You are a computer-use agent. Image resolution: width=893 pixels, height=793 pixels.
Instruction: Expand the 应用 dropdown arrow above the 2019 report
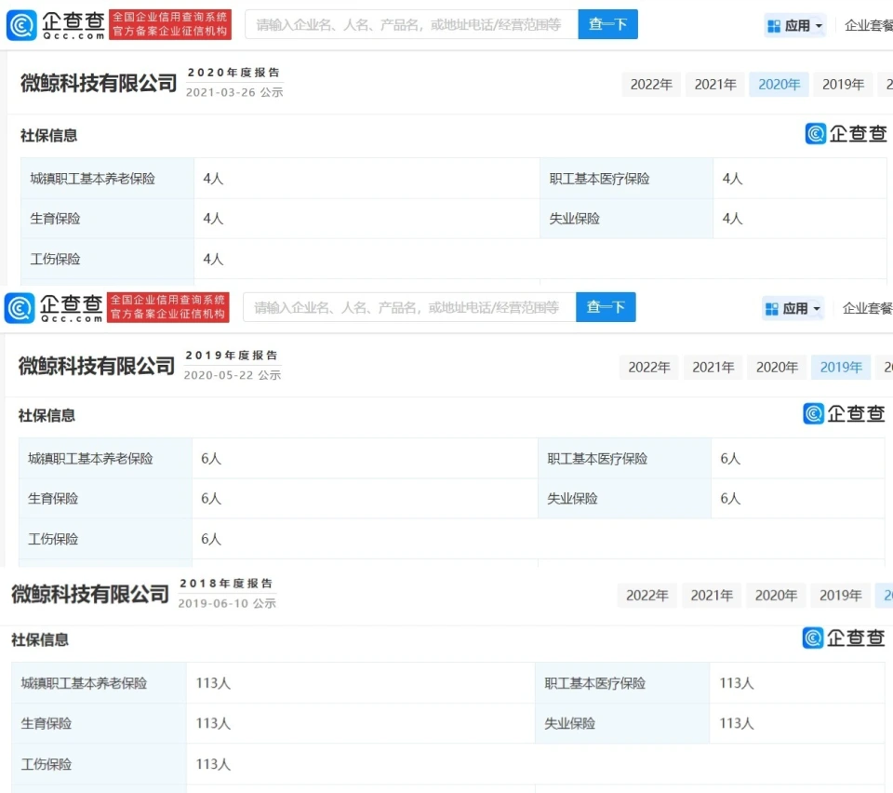pyautogui.click(x=817, y=309)
